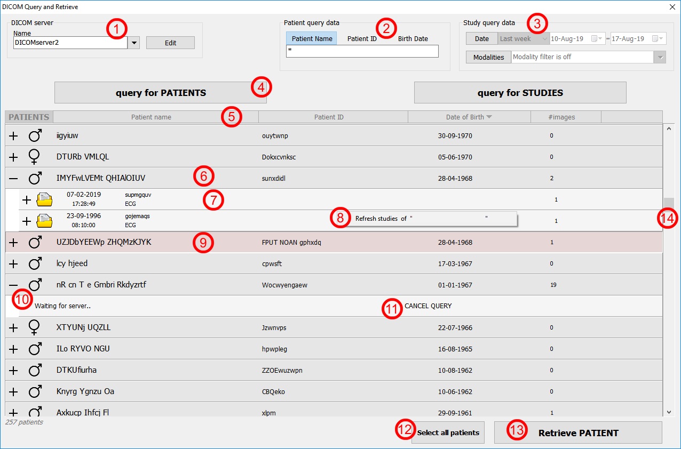Click CANCEL QUERY link
The width and height of the screenshot is (681, 449).
(428, 306)
